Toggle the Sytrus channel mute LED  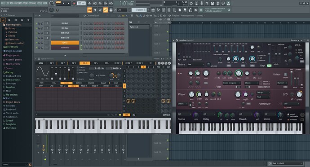tap(36, 43)
